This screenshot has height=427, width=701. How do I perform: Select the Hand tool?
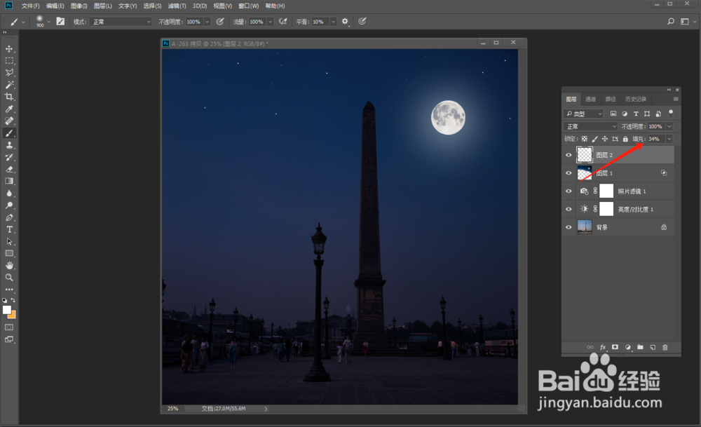[9, 266]
